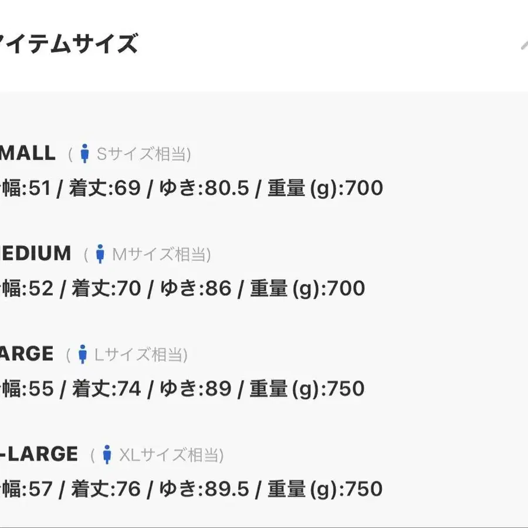Click the Sサイズ相当 label text
This screenshot has height=528, width=528.
coord(144,154)
